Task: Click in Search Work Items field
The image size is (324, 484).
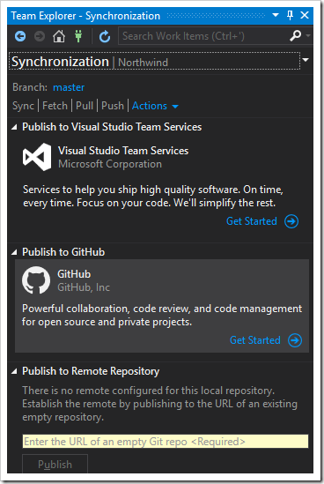Action: [203, 36]
